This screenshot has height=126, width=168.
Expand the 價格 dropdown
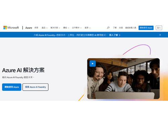tap(66, 28)
